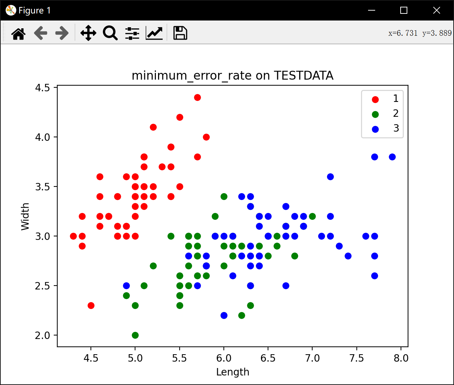Click blue legend marker for class 3
The image size is (454, 385).
(x=375, y=129)
